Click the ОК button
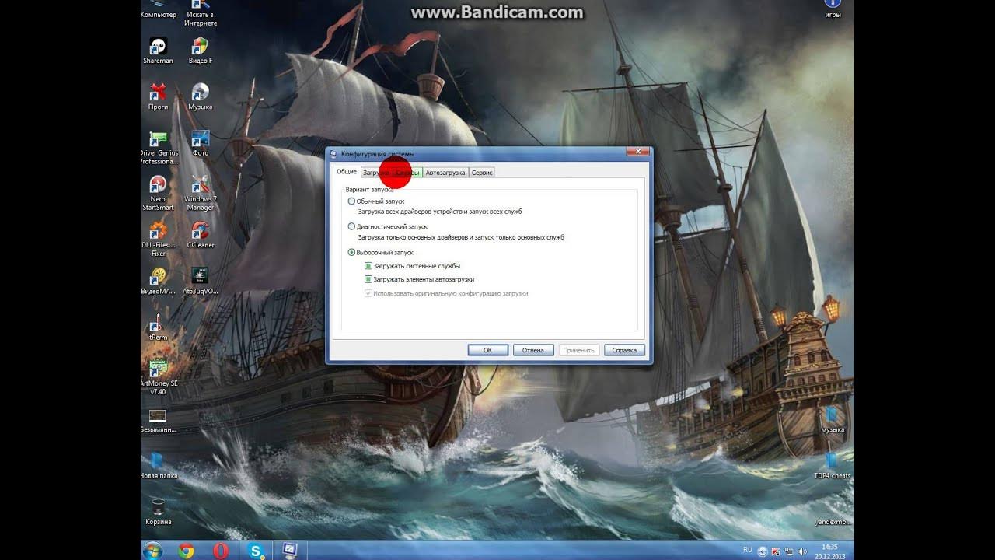The width and height of the screenshot is (995, 560). [x=487, y=350]
